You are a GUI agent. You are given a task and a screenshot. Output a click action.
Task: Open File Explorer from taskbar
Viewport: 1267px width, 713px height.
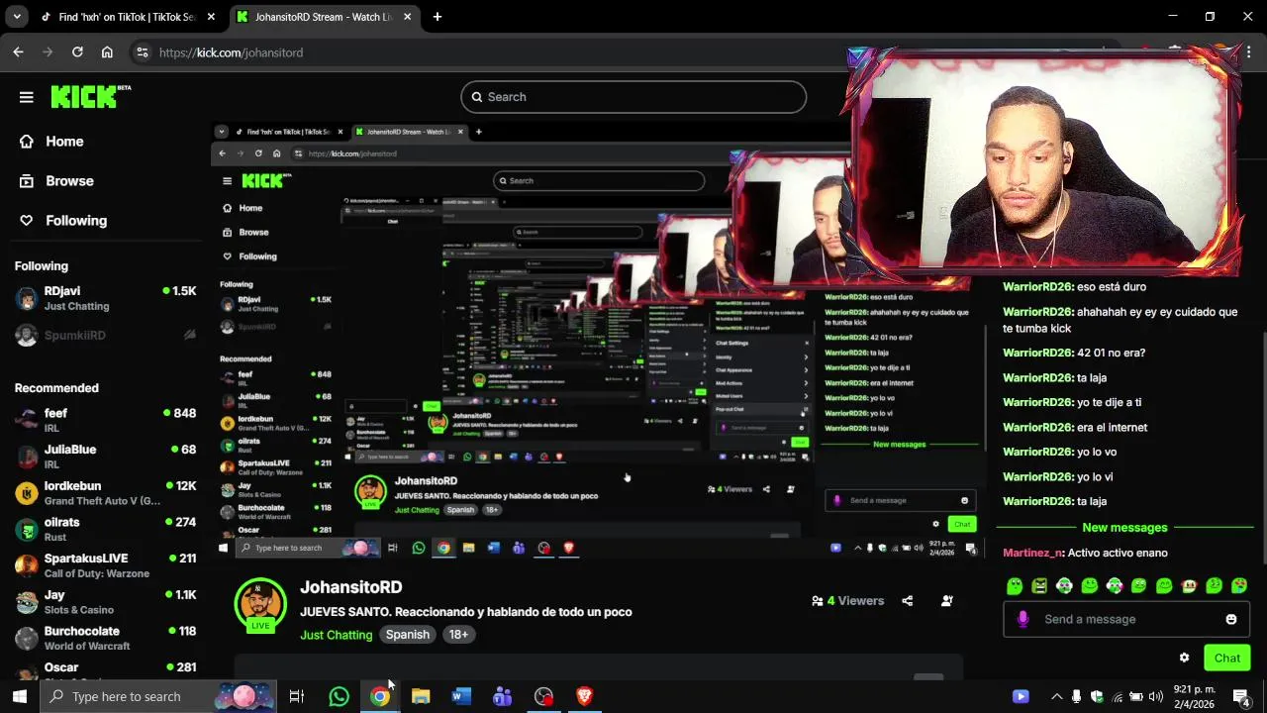point(421,696)
